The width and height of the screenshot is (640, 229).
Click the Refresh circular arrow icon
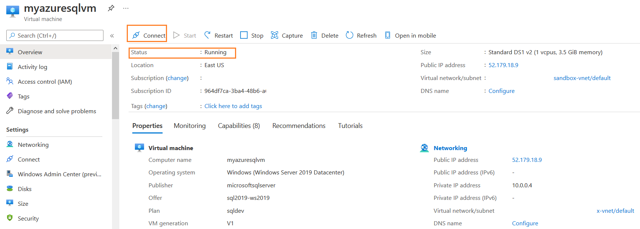pos(350,35)
